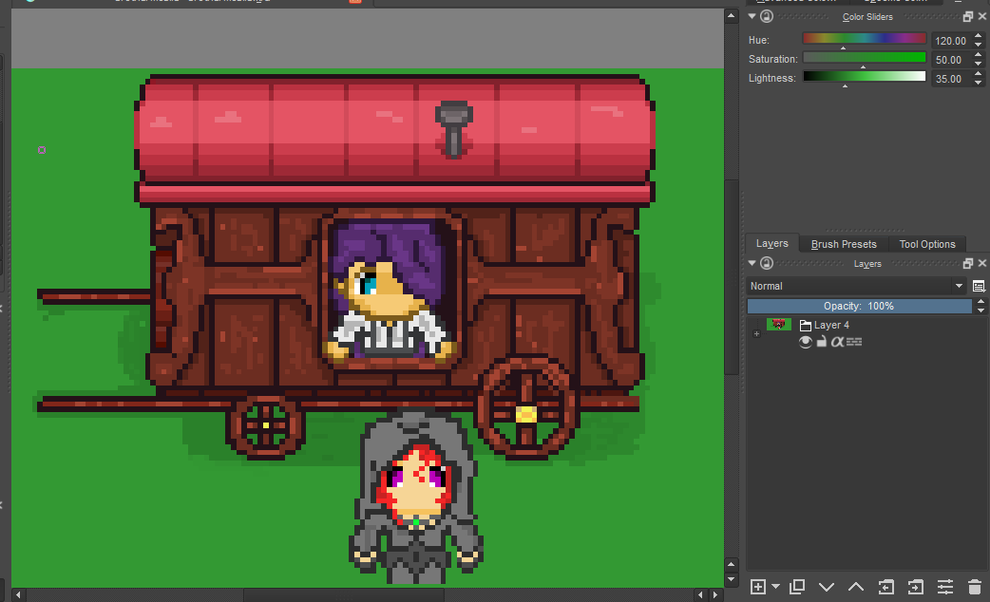Click the Lightness value field 35.00
The image size is (990, 602).
click(x=951, y=79)
